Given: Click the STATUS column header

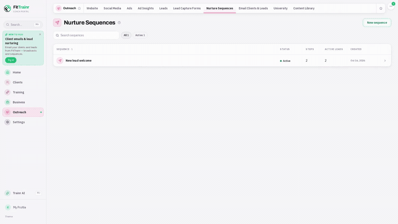Looking at the screenshot, I should 284,49.
